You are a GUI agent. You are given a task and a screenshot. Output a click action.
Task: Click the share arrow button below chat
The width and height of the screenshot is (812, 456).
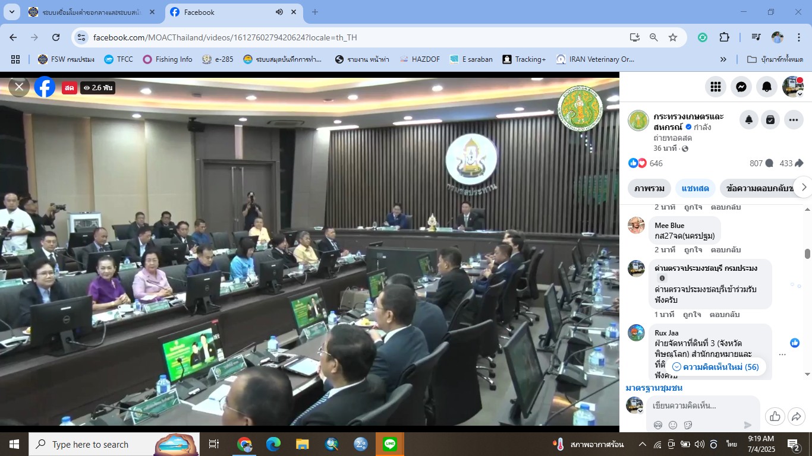[x=797, y=416]
